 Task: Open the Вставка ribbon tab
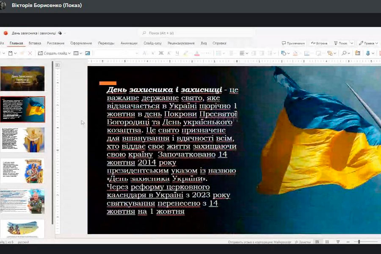[x=35, y=43]
